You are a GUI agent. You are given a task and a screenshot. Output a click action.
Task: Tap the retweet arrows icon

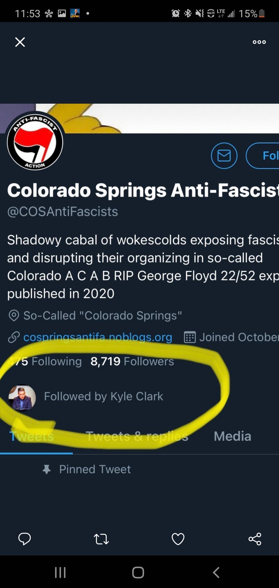point(101,539)
